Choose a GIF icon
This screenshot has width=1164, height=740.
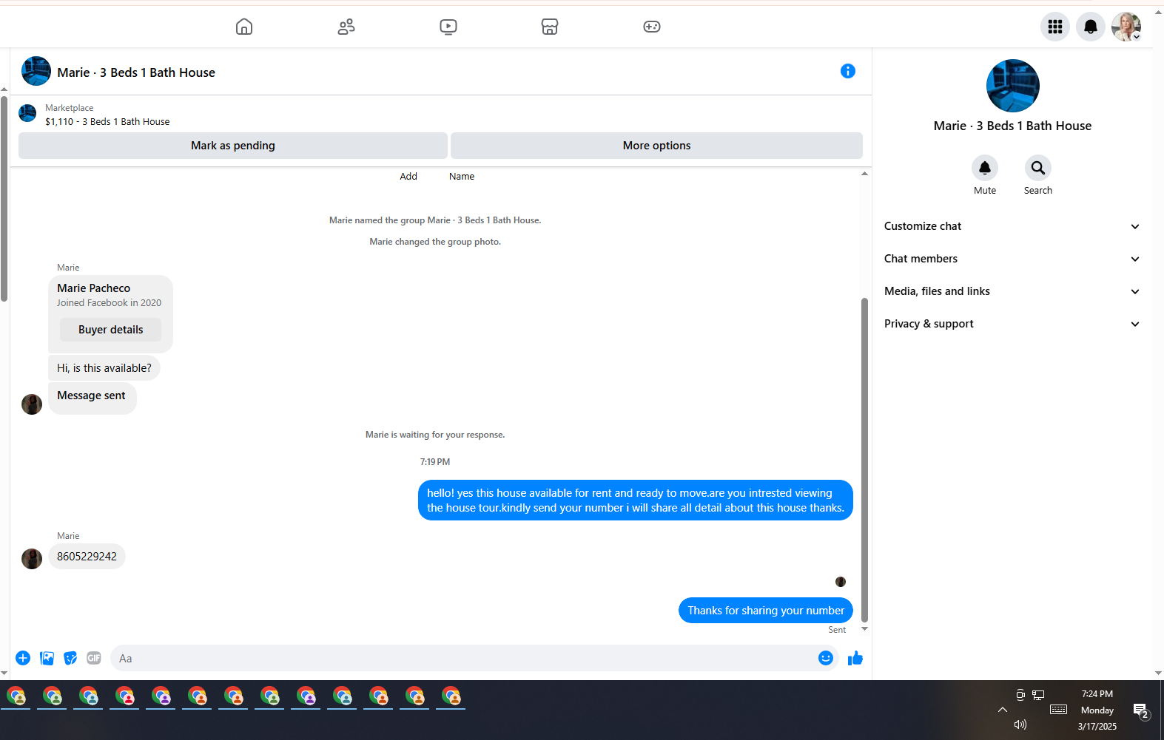tap(94, 658)
